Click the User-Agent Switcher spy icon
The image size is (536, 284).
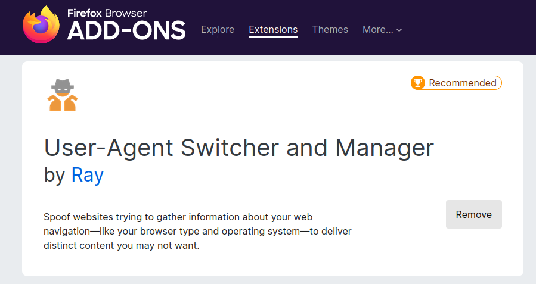[63, 95]
